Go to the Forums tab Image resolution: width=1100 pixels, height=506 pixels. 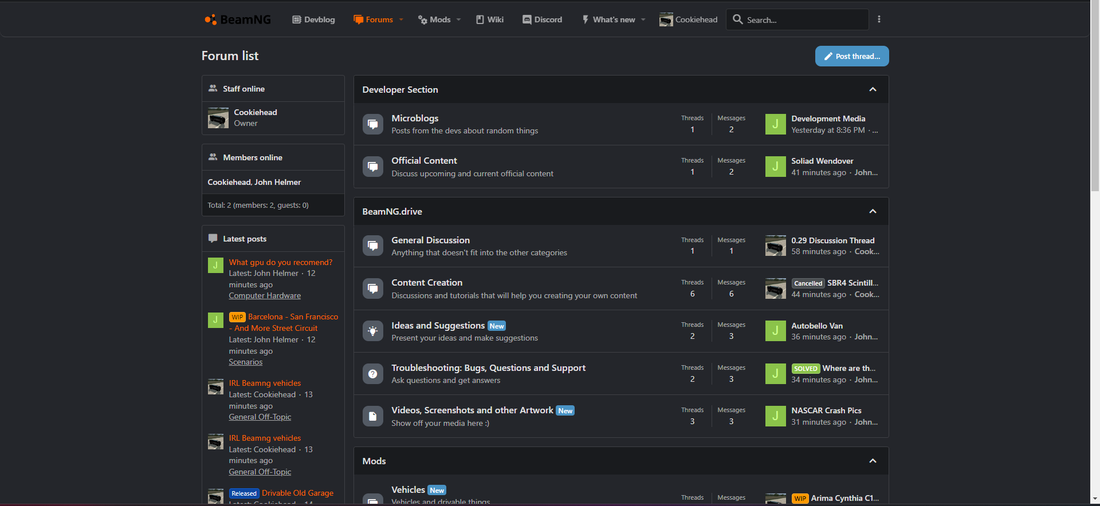(374, 19)
